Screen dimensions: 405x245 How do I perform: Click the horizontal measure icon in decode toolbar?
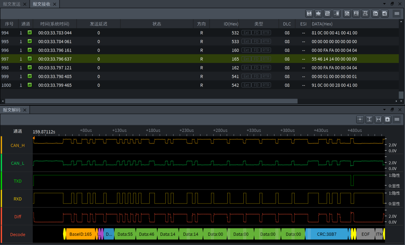(x=378, y=119)
